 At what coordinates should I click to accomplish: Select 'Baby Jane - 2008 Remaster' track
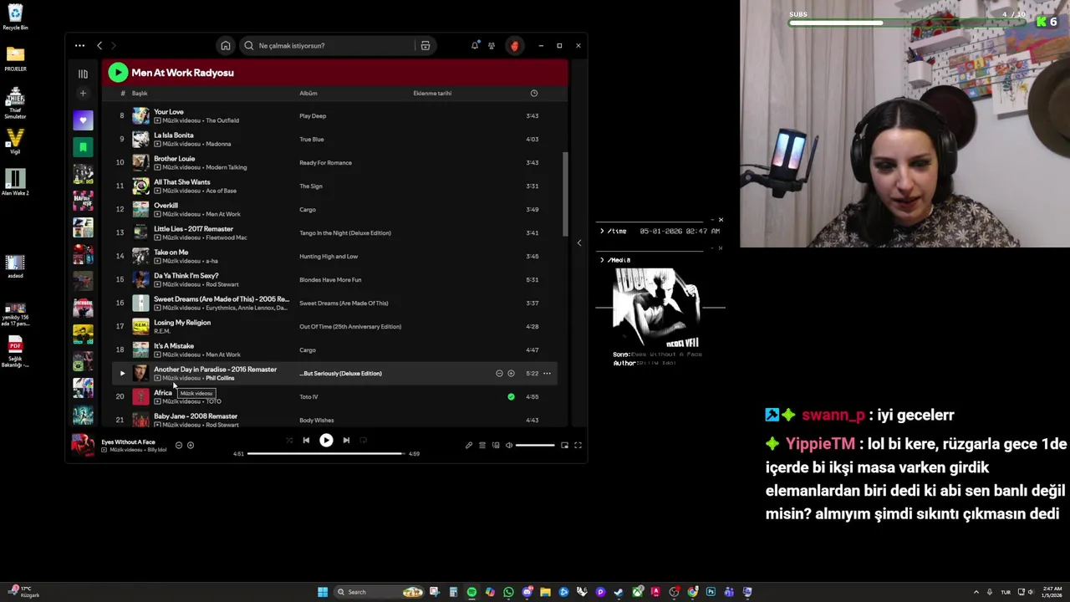click(x=196, y=416)
